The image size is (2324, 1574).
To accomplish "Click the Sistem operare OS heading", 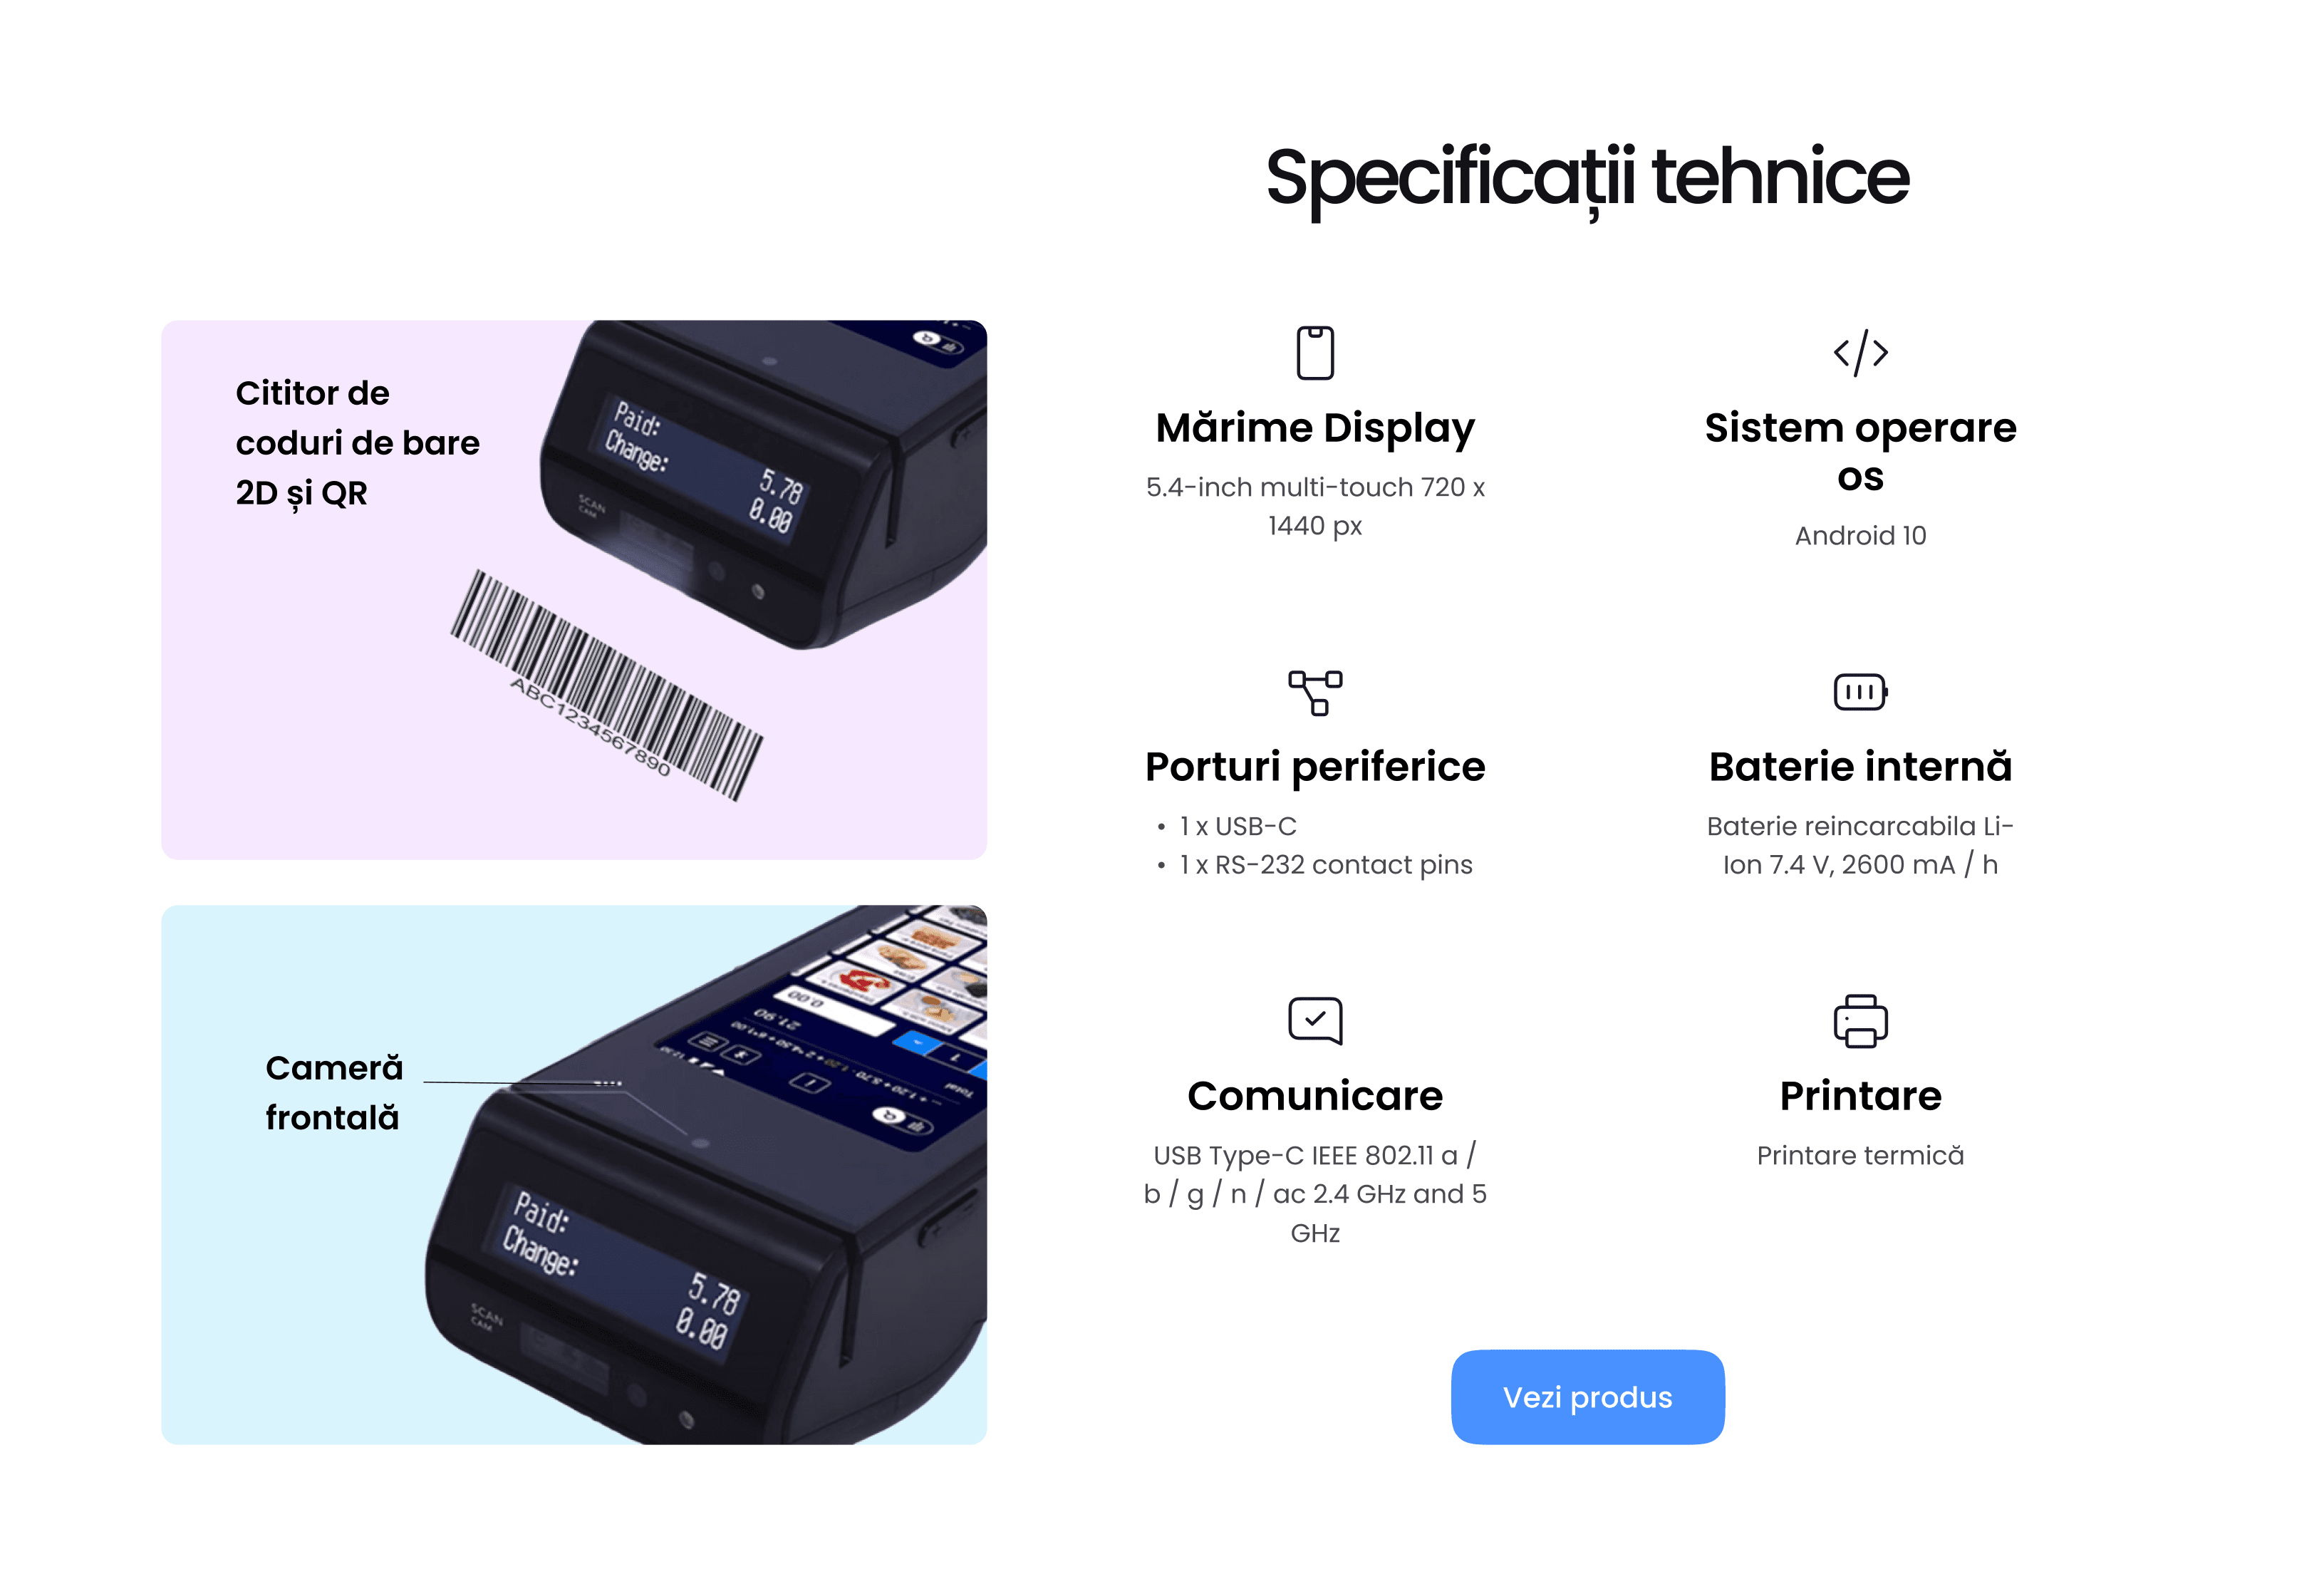I will click(1860, 452).
